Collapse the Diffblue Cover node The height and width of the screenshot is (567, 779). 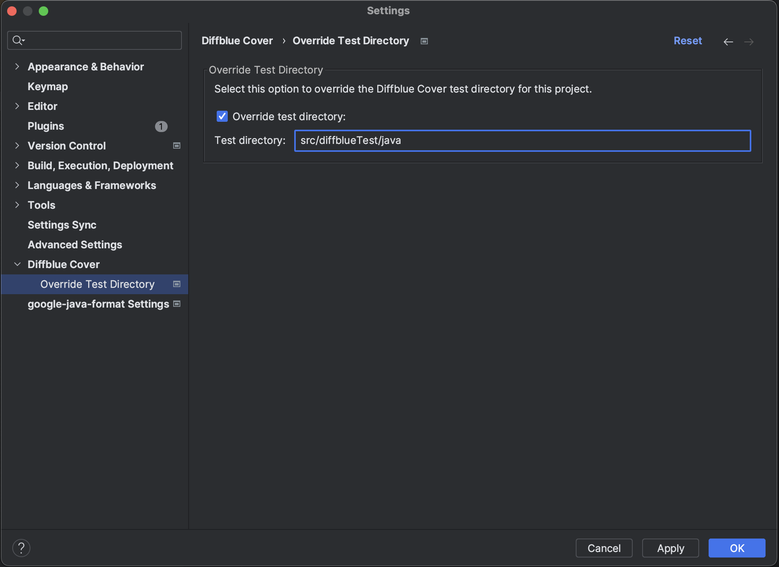point(17,265)
